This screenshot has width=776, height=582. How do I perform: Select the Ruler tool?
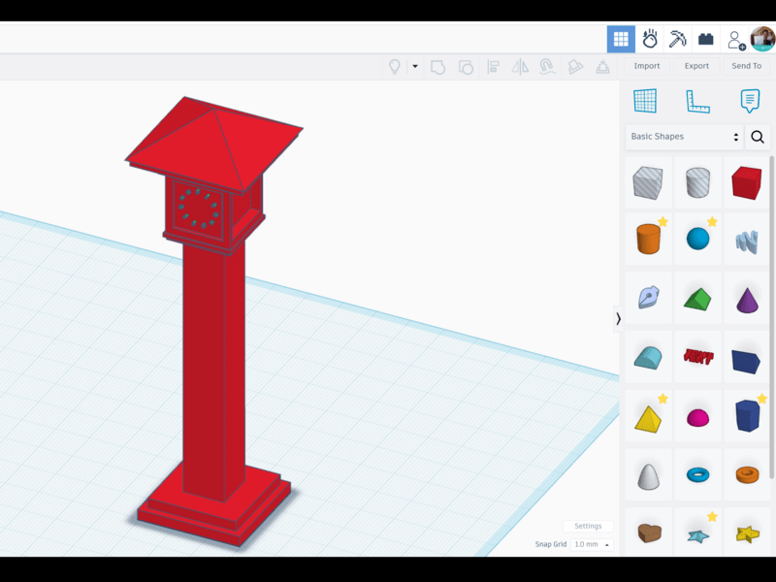[x=697, y=102]
